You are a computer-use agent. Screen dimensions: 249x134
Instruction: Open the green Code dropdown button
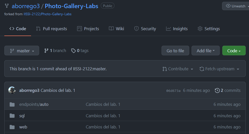pyautogui.click(x=234, y=51)
